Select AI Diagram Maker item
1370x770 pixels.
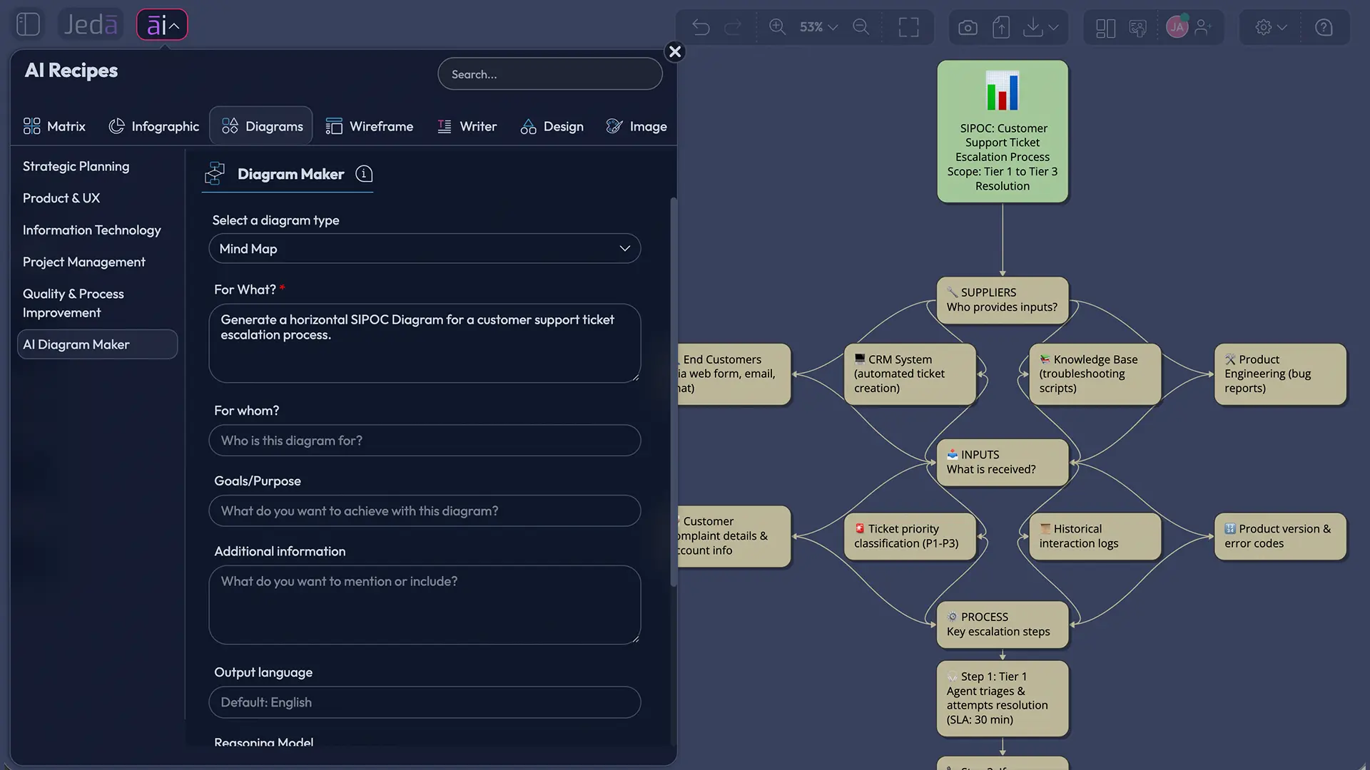[97, 344]
